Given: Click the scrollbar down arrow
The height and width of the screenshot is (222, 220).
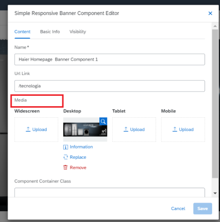Looking at the screenshot, I should point(215,193).
